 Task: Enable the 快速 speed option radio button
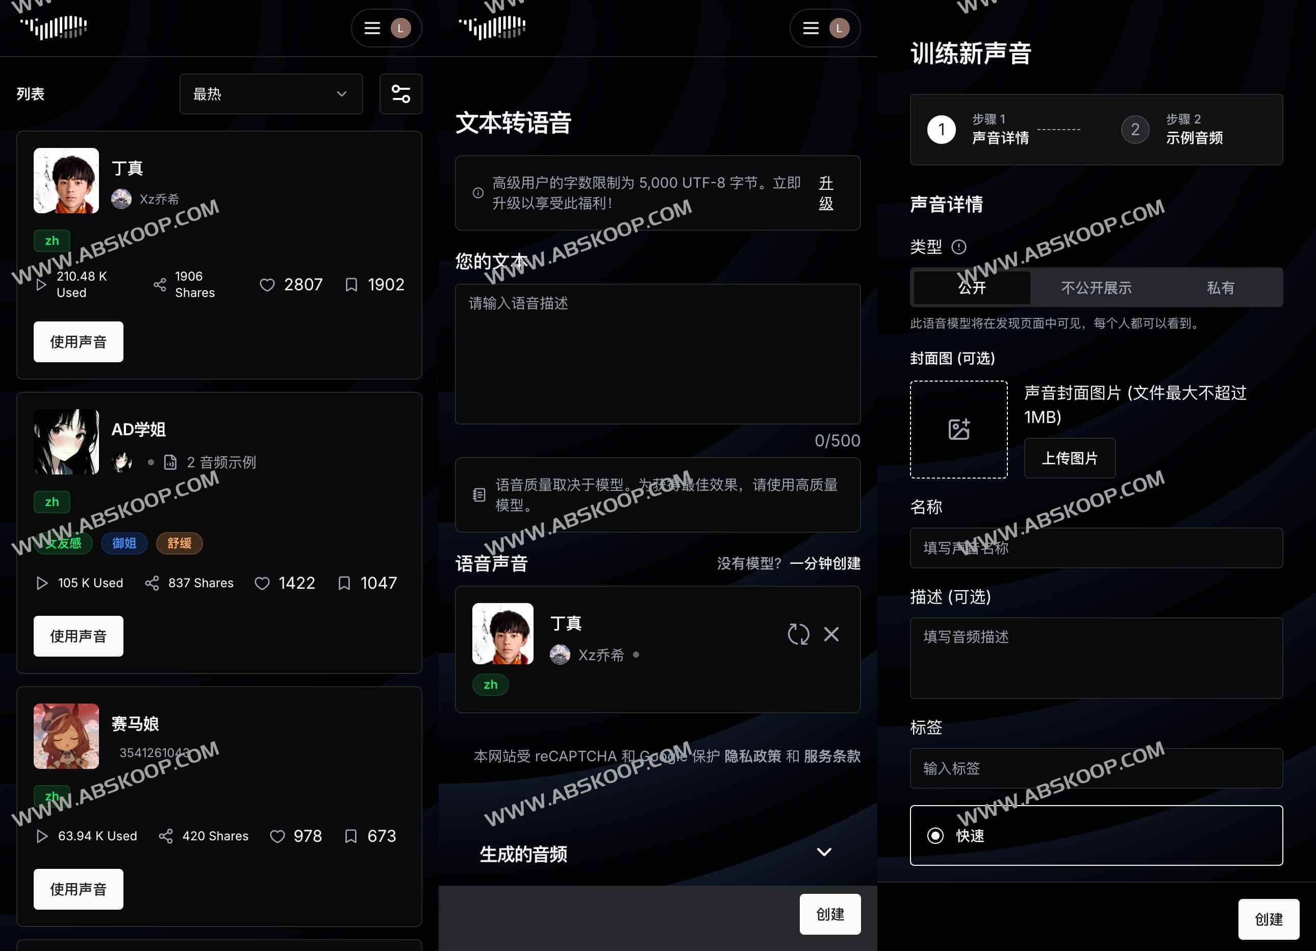click(x=936, y=835)
